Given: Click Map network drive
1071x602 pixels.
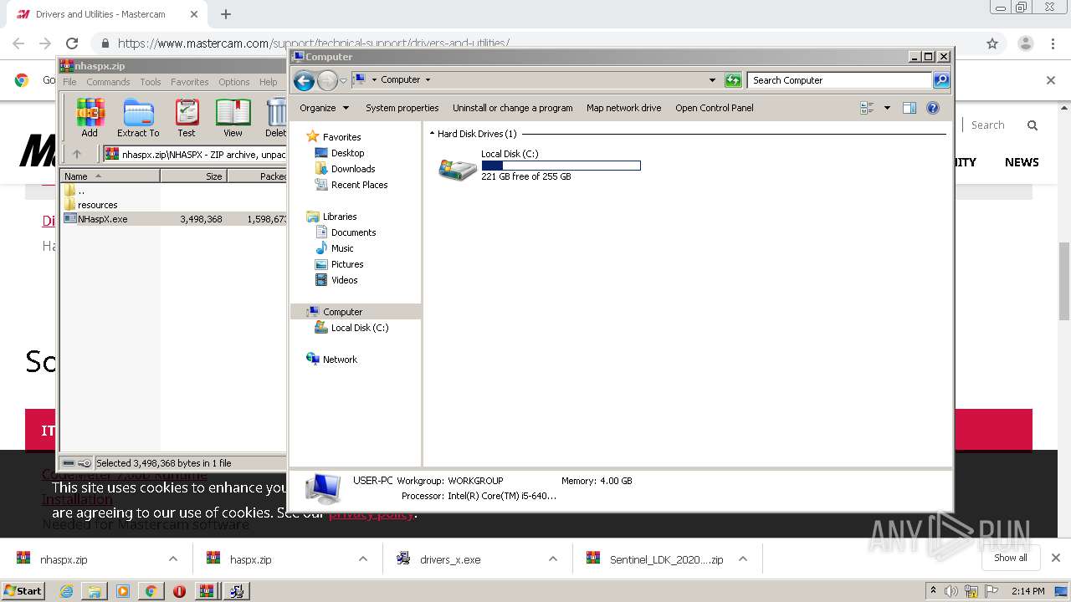Looking at the screenshot, I should (624, 108).
